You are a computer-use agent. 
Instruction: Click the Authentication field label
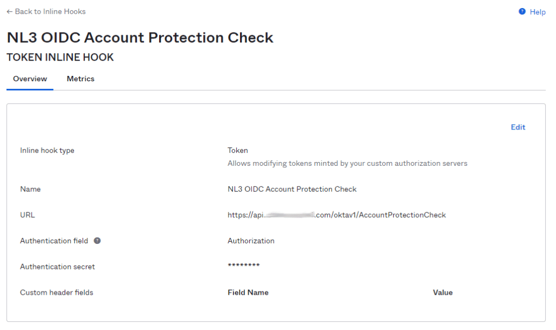[x=54, y=241]
